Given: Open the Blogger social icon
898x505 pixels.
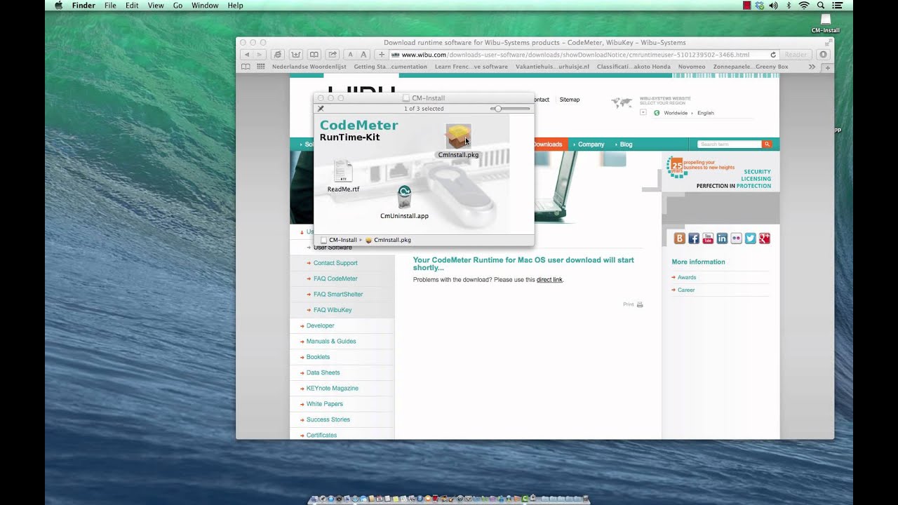Looking at the screenshot, I should (679, 238).
